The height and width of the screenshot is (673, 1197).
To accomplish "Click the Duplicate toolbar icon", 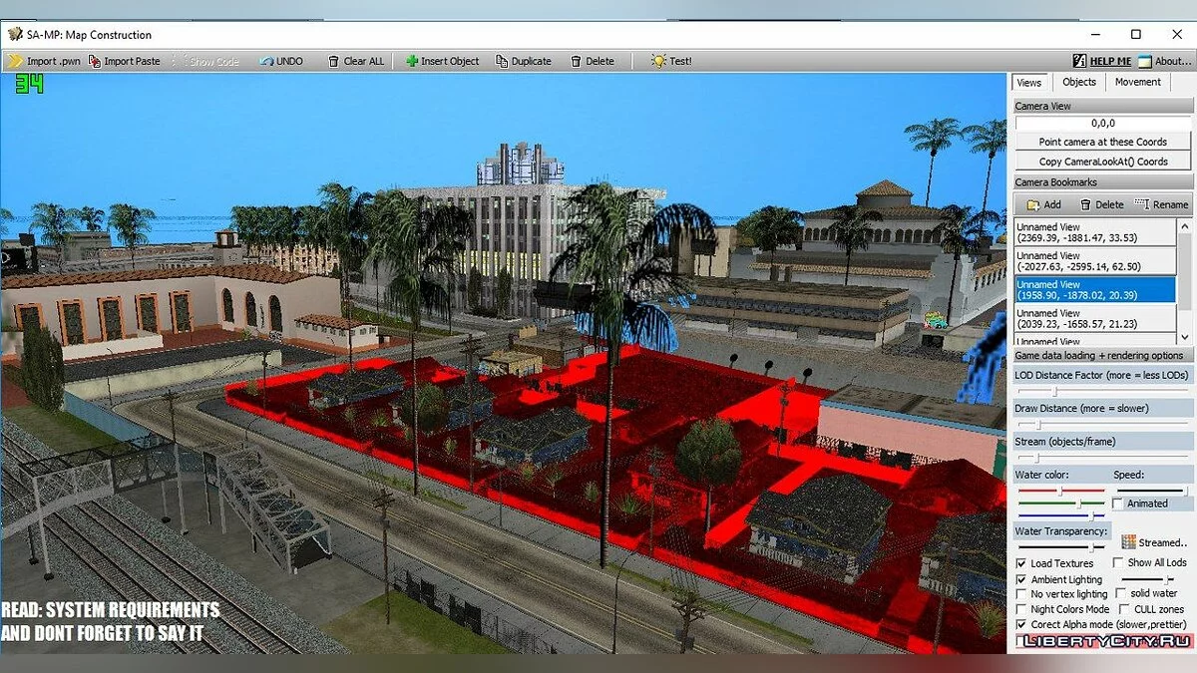I will [x=502, y=61].
